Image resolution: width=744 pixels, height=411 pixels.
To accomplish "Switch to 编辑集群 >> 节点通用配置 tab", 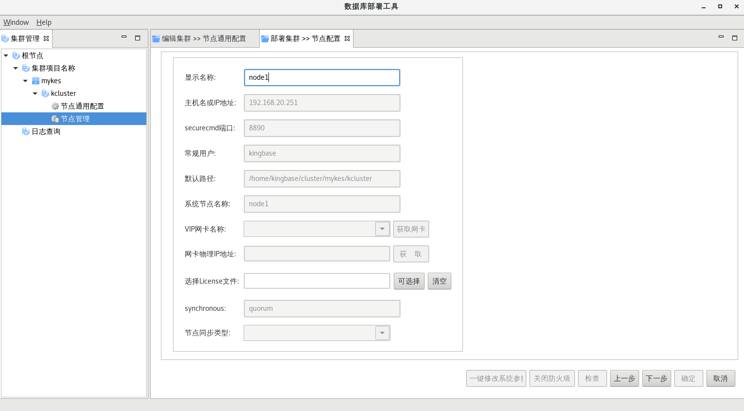I will click(204, 38).
